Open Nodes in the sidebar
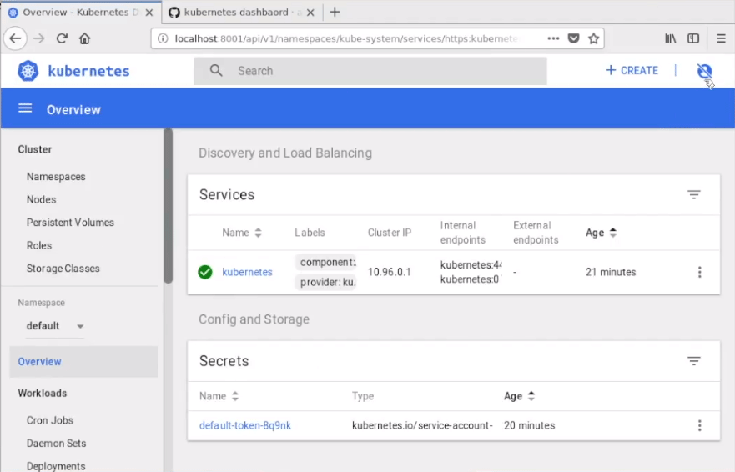The image size is (735, 472). click(x=41, y=199)
